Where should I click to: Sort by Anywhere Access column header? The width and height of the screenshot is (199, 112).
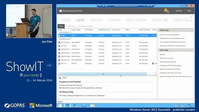[x=104, y=30]
